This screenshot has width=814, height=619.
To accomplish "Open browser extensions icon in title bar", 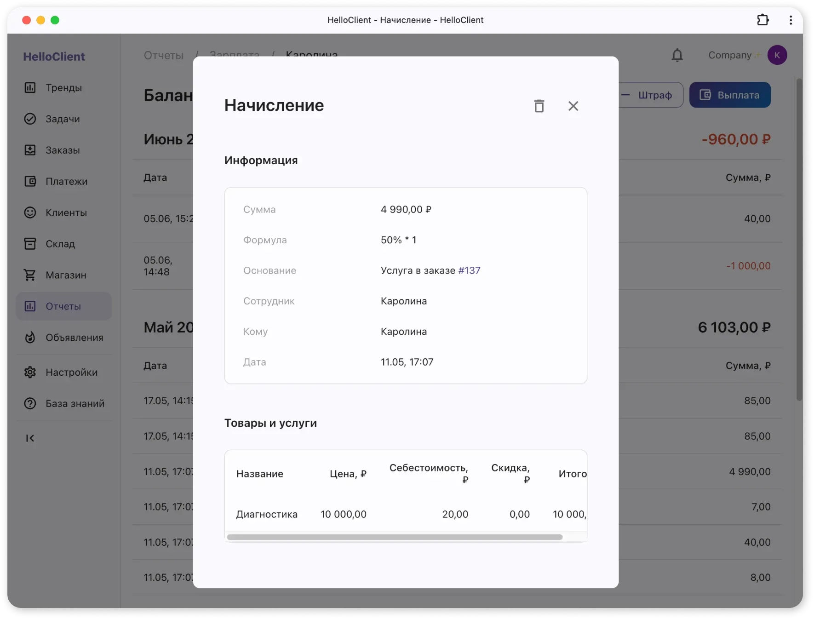I will (763, 20).
